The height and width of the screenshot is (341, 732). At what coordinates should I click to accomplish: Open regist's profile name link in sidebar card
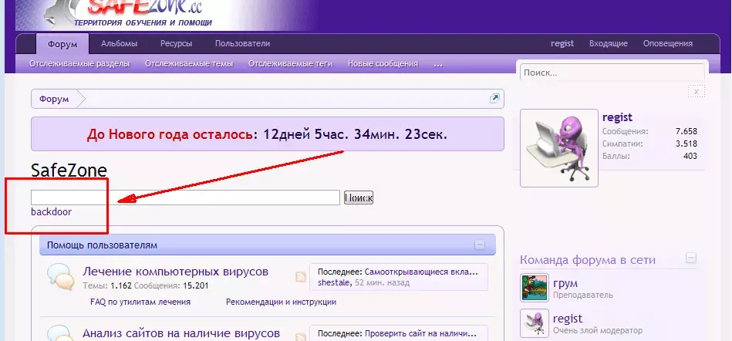pyautogui.click(x=617, y=116)
